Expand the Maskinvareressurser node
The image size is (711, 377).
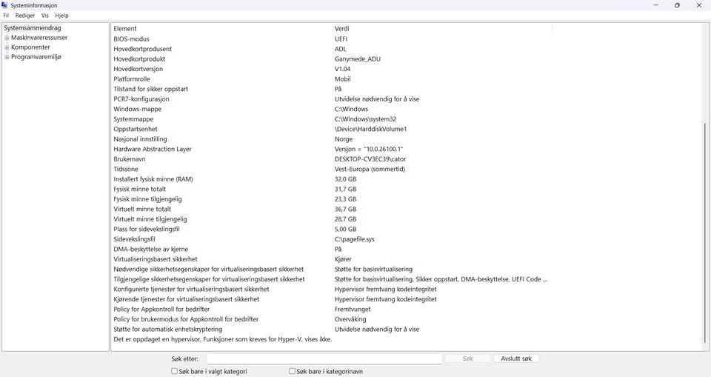click(x=7, y=38)
